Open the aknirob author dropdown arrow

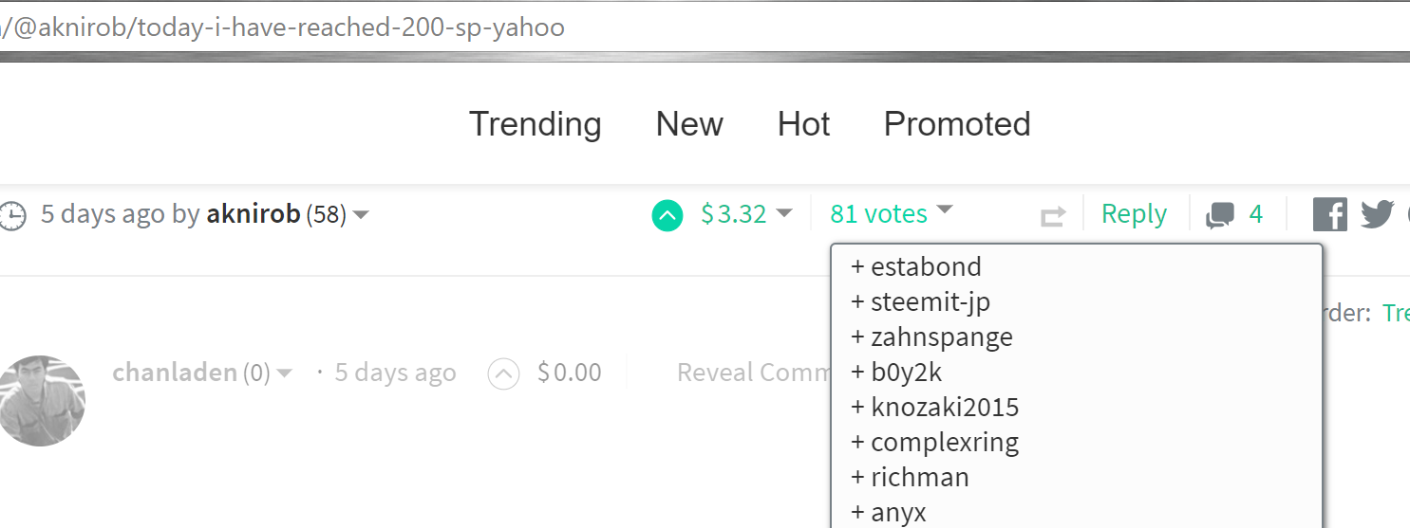point(361,216)
